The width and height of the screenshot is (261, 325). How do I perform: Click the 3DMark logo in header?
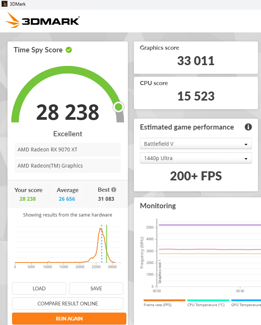[42, 20]
